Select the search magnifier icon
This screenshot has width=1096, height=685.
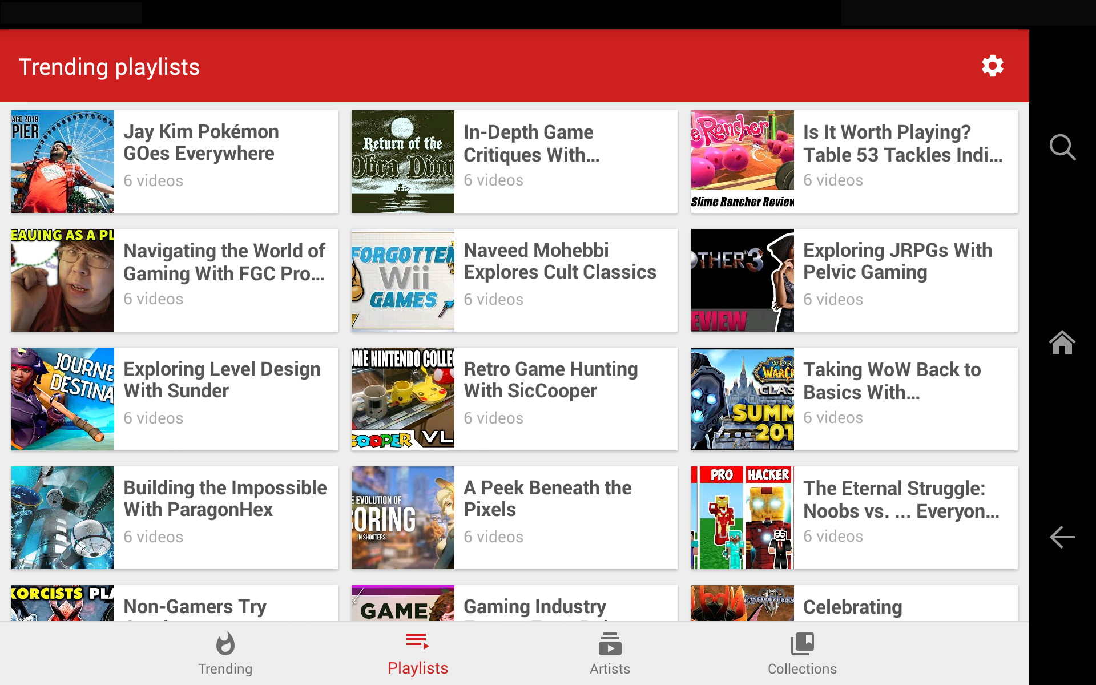[1063, 147]
